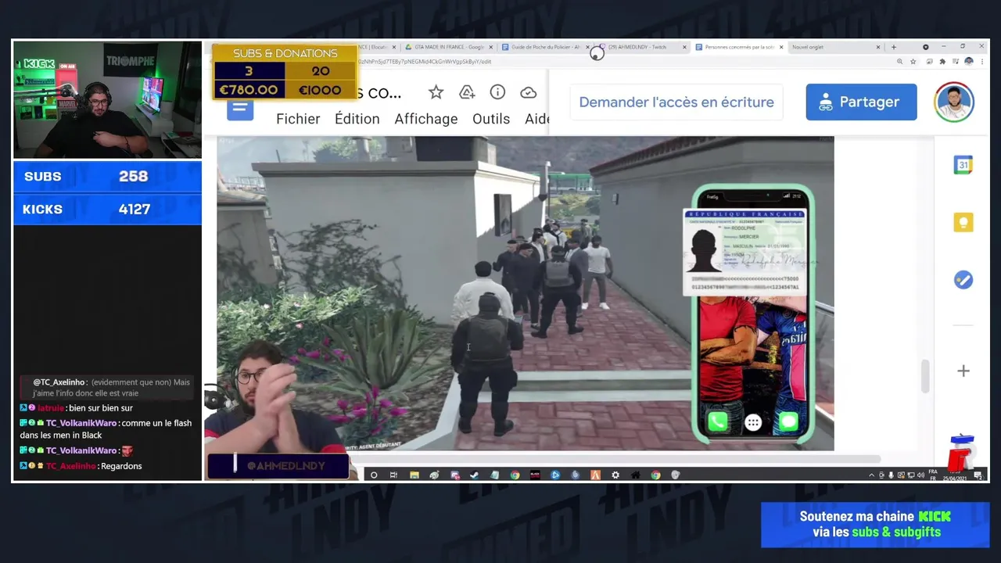This screenshot has width=1001, height=563.
Task: Click the document vertical scrollbar
Action: (926, 376)
